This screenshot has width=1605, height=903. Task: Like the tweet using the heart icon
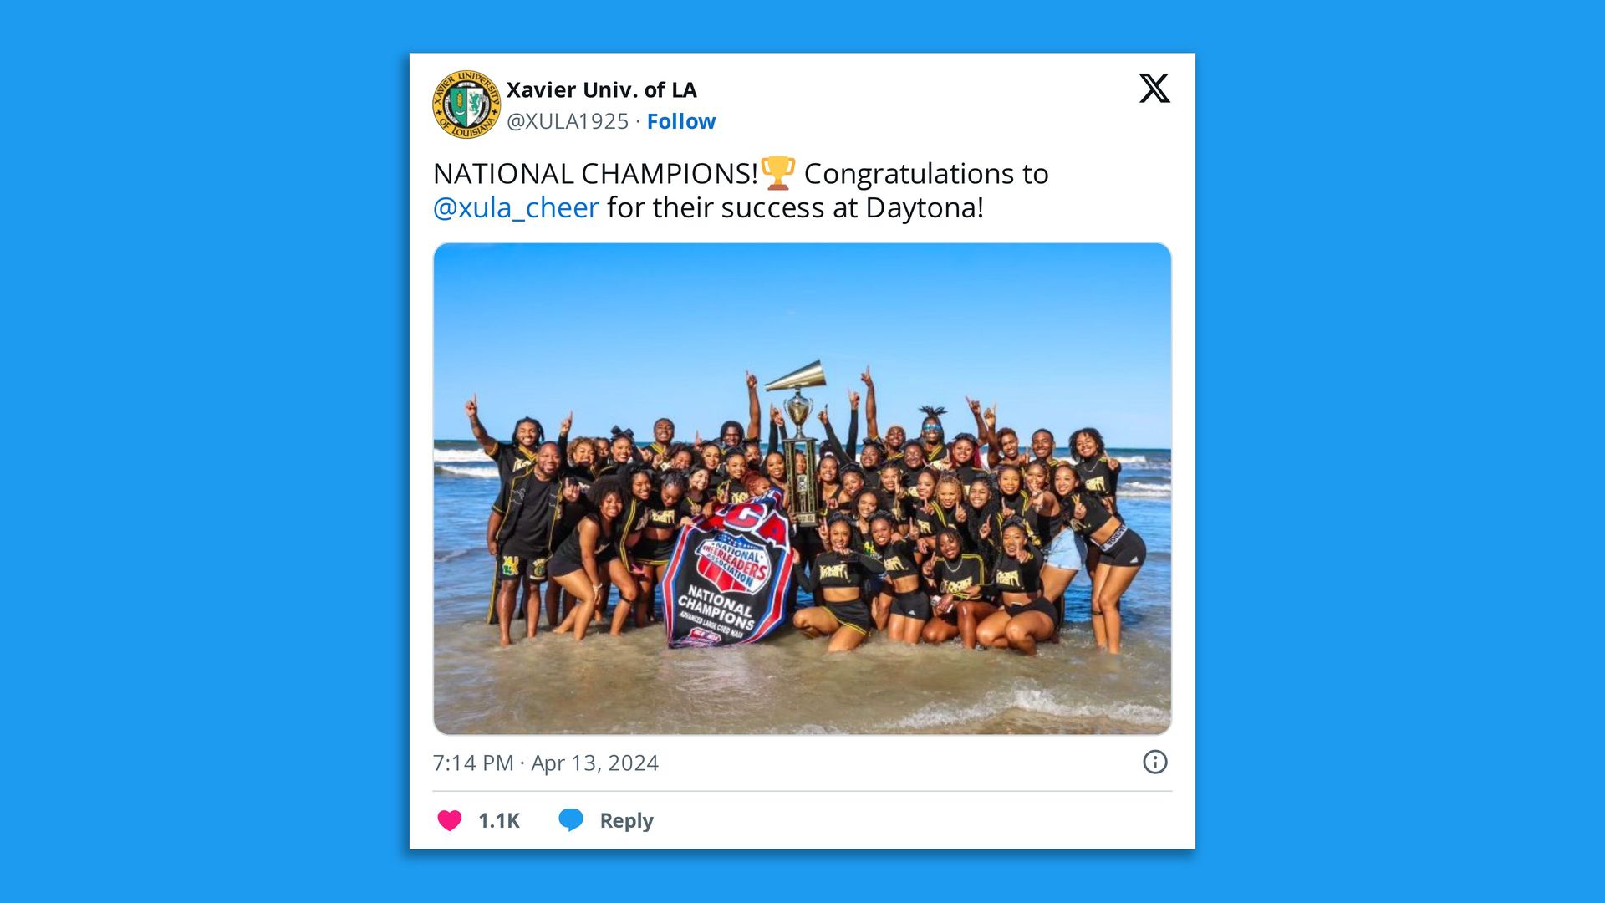click(x=451, y=820)
